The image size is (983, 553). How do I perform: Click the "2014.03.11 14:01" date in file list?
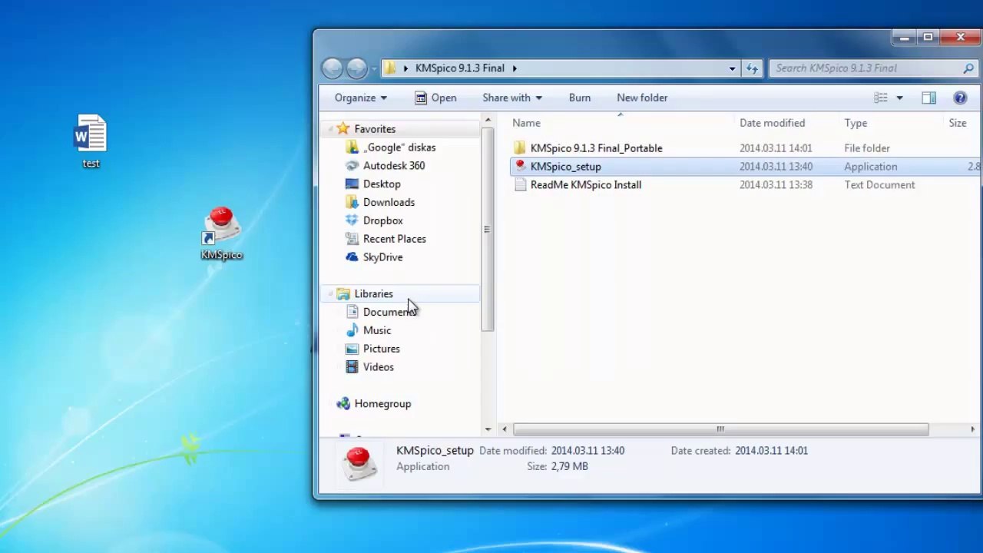(x=776, y=148)
